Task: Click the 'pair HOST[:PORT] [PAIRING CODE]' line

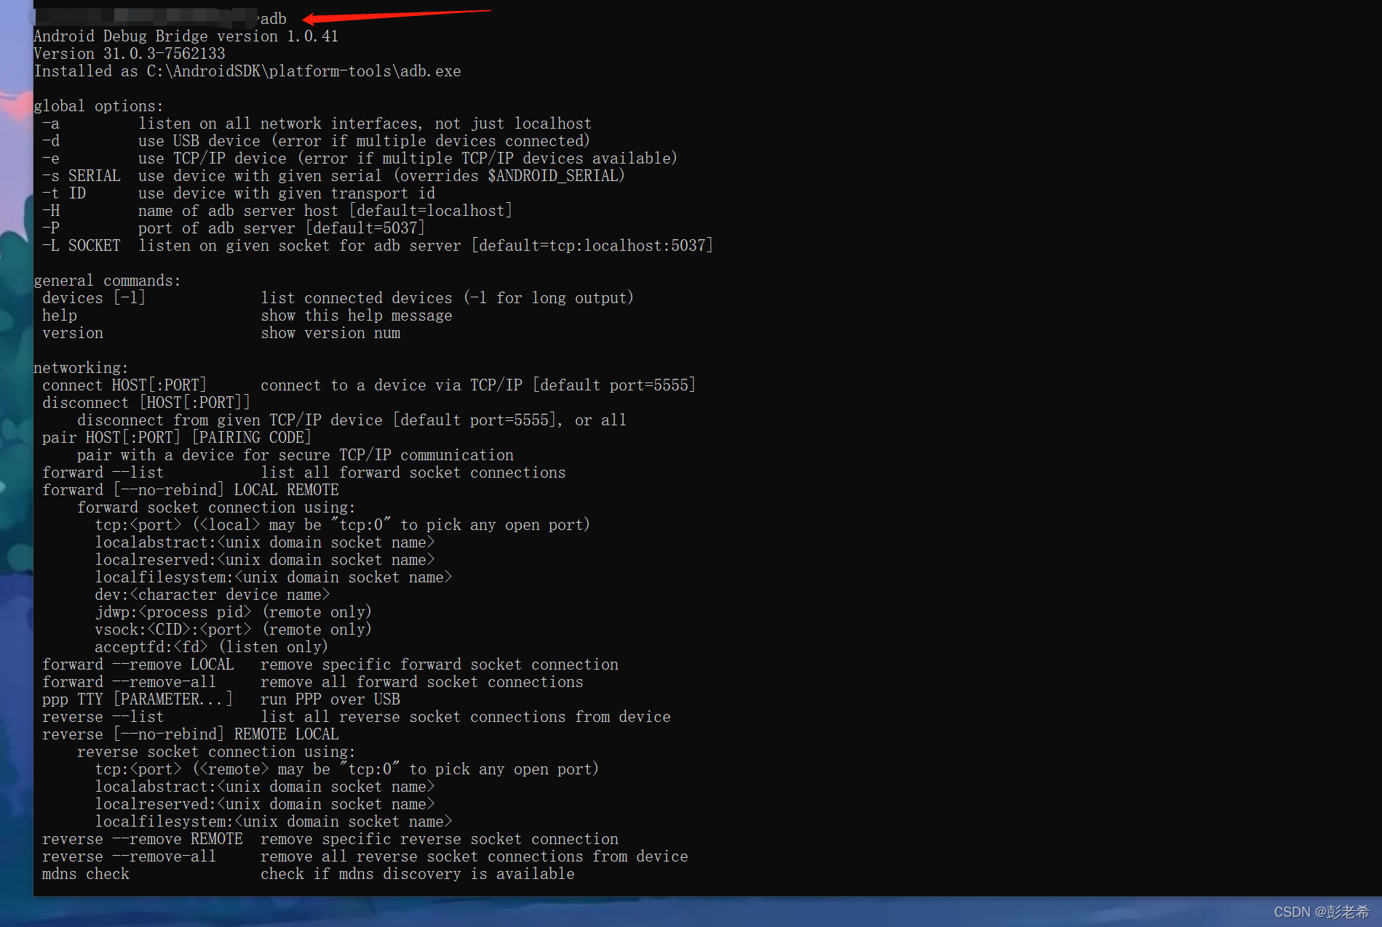Action: (x=177, y=438)
